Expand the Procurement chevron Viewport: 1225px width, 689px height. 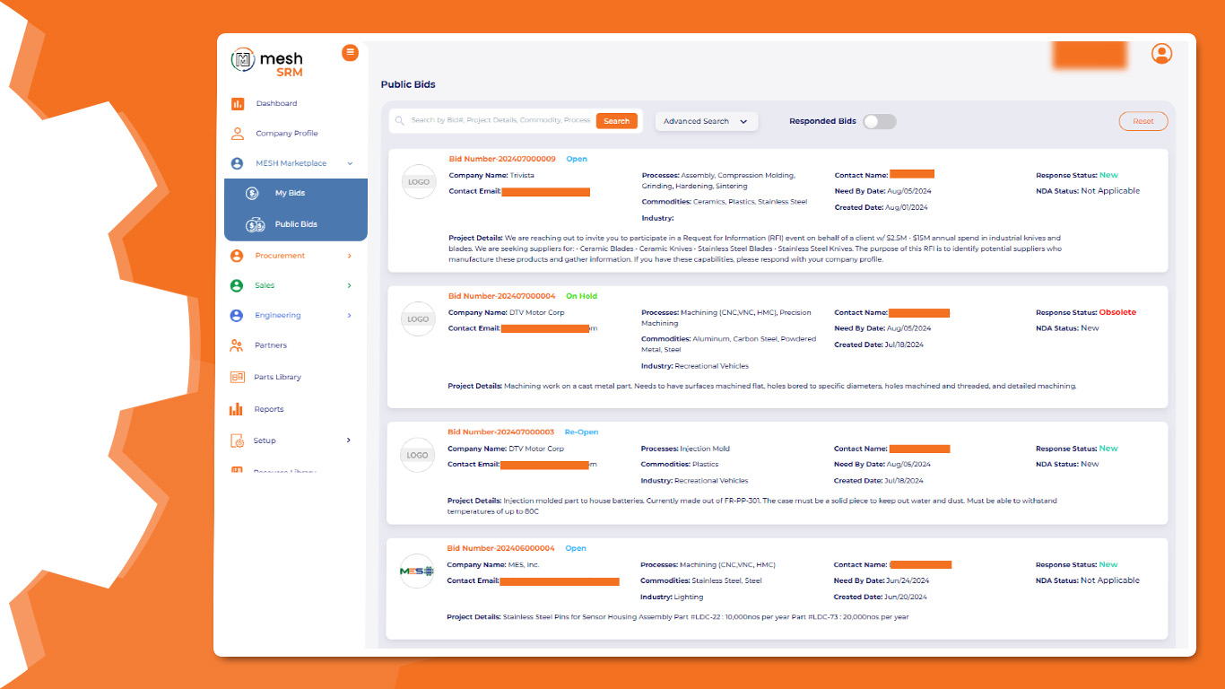349,256
